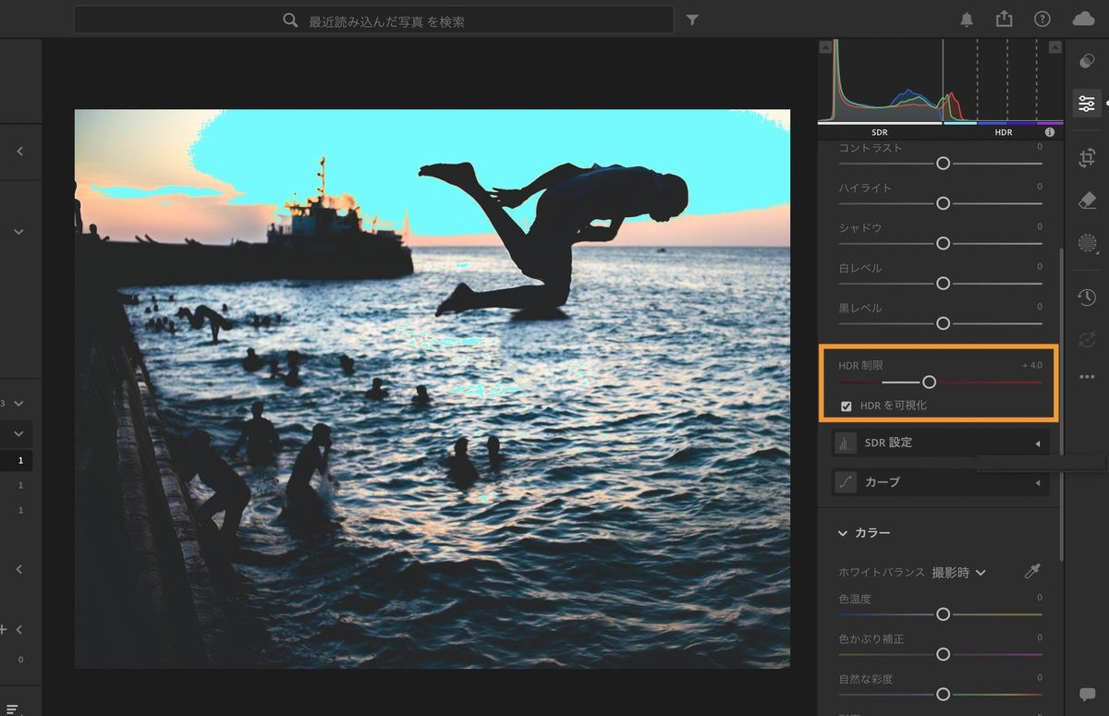This screenshot has height=716, width=1109.
Task: Click the cloud sync status icon
Action: point(1083,18)
